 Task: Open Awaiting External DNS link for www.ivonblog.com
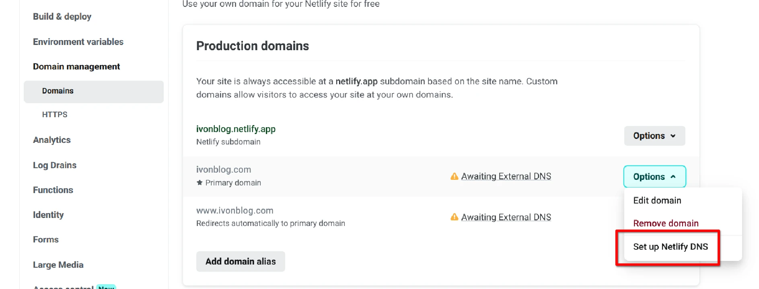[506, 217]
